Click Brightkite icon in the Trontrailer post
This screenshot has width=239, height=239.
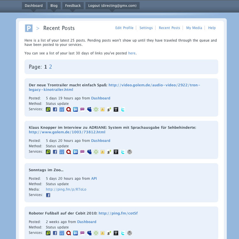[48, 109]
